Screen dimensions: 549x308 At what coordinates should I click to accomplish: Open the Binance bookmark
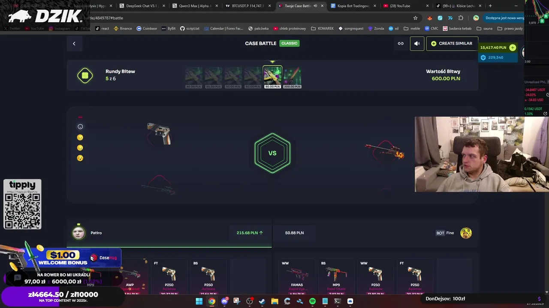[x=123, y=29]
